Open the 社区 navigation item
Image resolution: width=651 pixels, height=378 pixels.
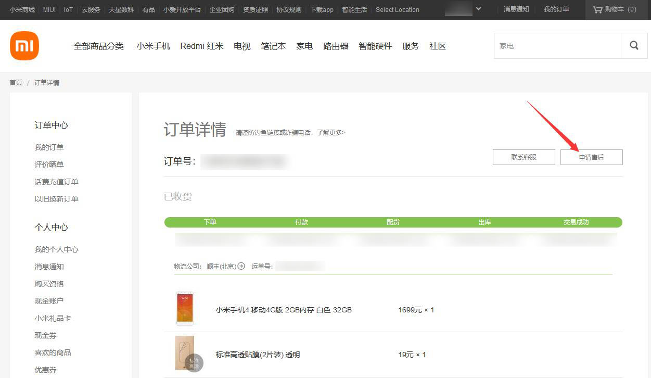pyautogui.click(x=438, y=46)
